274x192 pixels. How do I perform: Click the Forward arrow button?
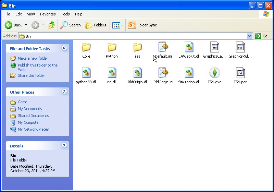click(x=35, y=25)
